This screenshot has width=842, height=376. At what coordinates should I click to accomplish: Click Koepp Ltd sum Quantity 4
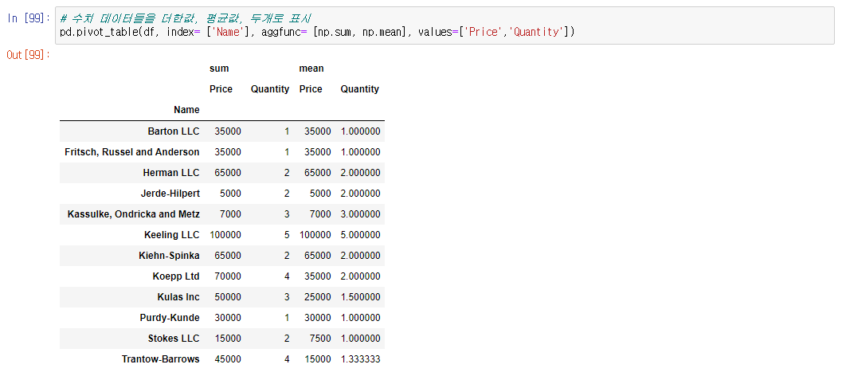coord(287,276)
